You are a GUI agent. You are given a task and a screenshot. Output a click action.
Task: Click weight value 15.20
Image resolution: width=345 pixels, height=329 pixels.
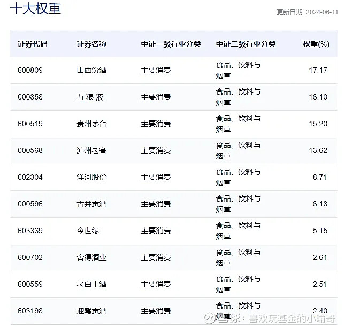(318, 124)
